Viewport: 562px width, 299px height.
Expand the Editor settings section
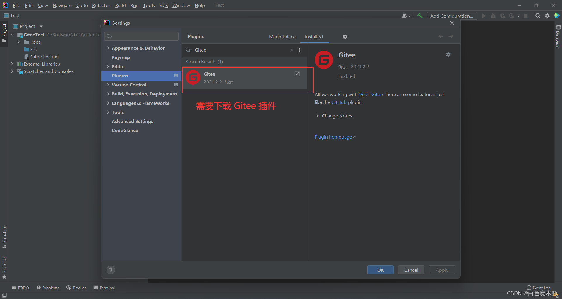click(108, 66)
